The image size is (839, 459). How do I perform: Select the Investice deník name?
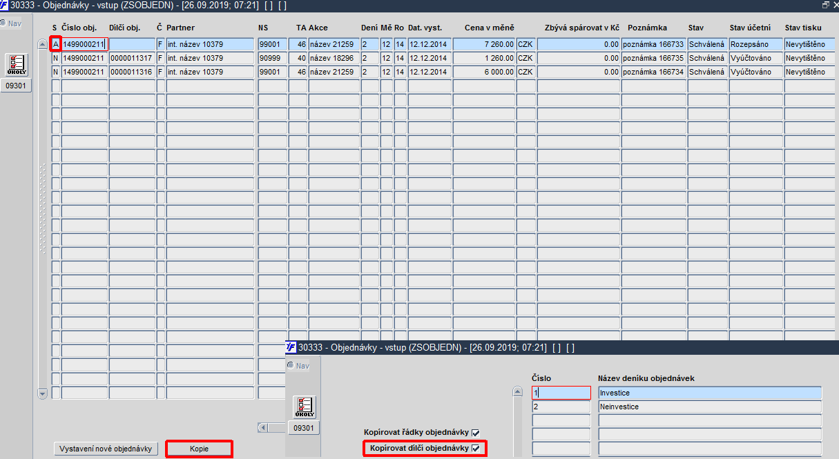click(x=710, y=393)
